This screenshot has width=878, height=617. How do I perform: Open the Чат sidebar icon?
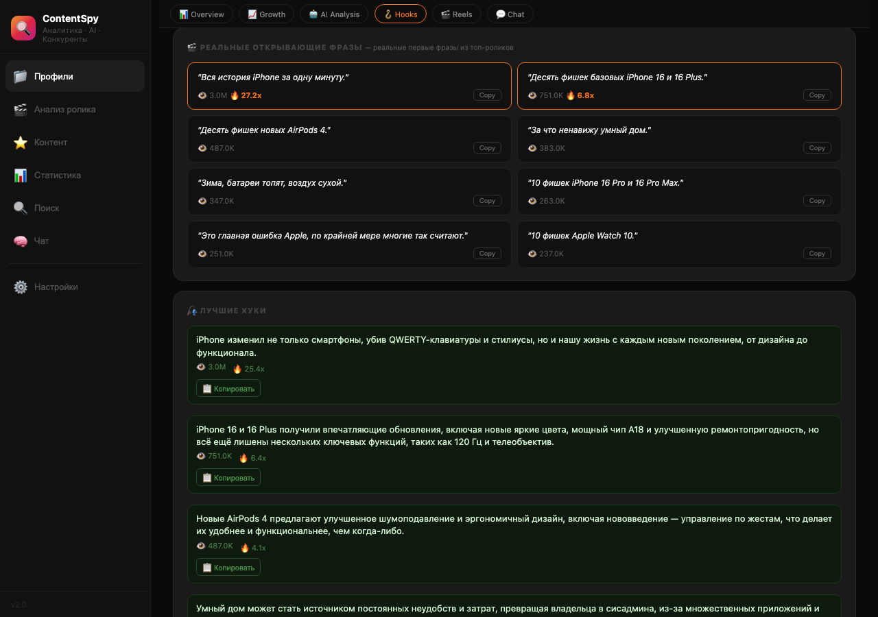19,241
